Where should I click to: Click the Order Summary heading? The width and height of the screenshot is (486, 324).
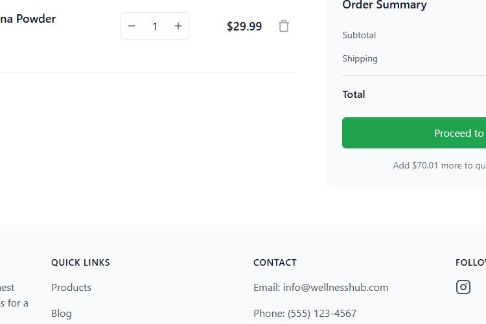385,5
